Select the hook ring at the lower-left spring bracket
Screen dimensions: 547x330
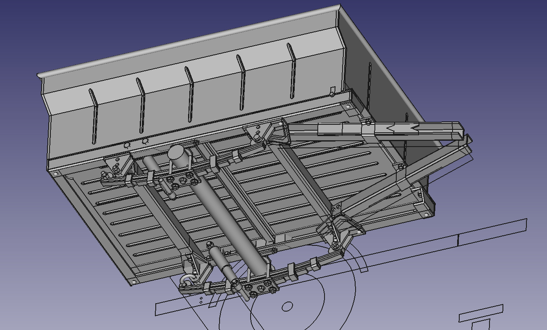(x=188, y=280)
